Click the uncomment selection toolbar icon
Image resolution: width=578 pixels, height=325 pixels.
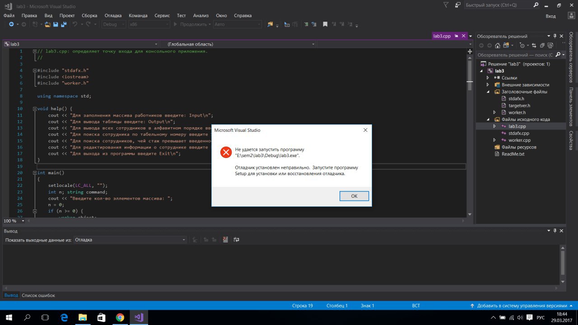click(x=313, y=24)
